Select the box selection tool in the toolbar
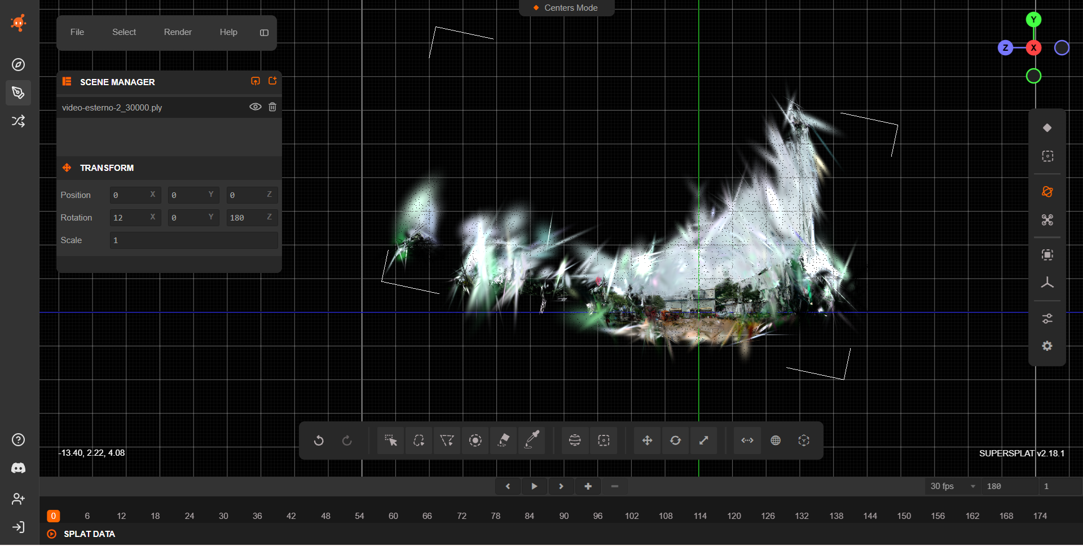The width and height of the screenshot is (1083, 546). click(604, 441)
